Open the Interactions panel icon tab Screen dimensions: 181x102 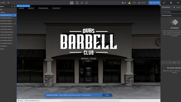click(x=178, y=3)
